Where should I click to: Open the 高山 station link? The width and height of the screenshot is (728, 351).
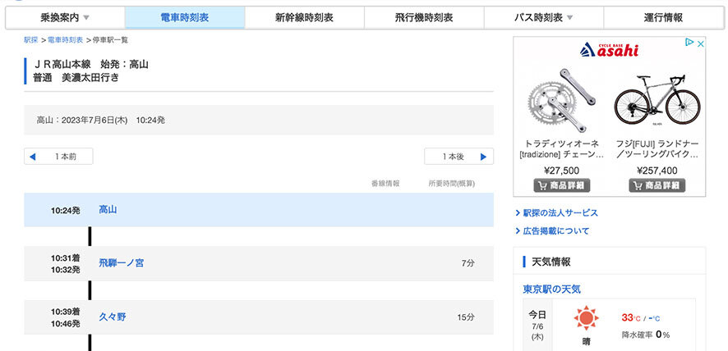[108, 210]
